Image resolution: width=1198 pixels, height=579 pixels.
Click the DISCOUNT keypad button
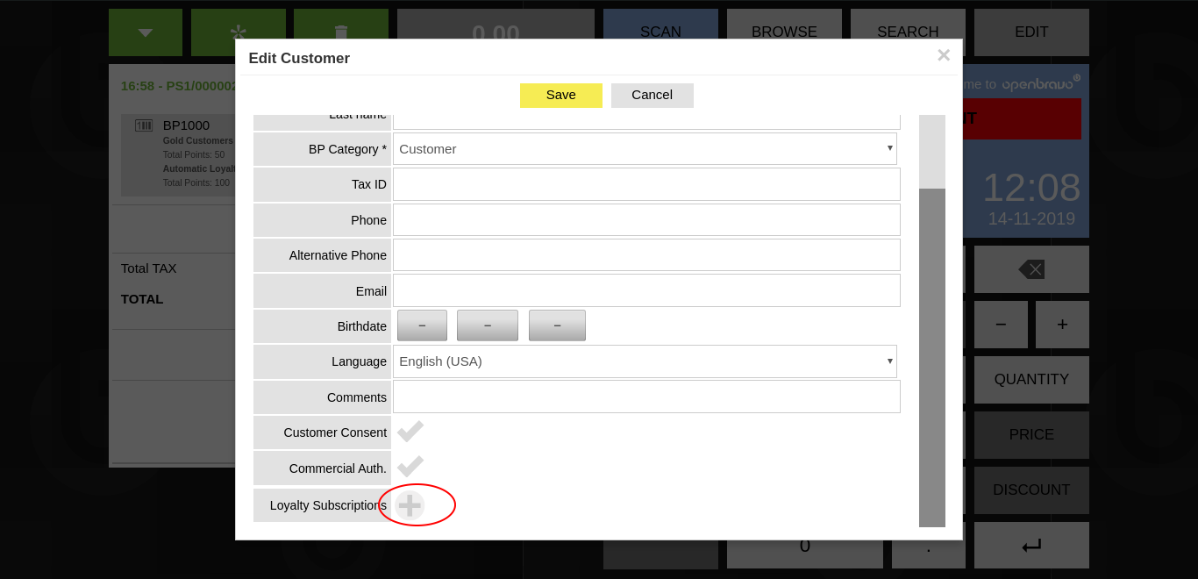pos(1031,490)
